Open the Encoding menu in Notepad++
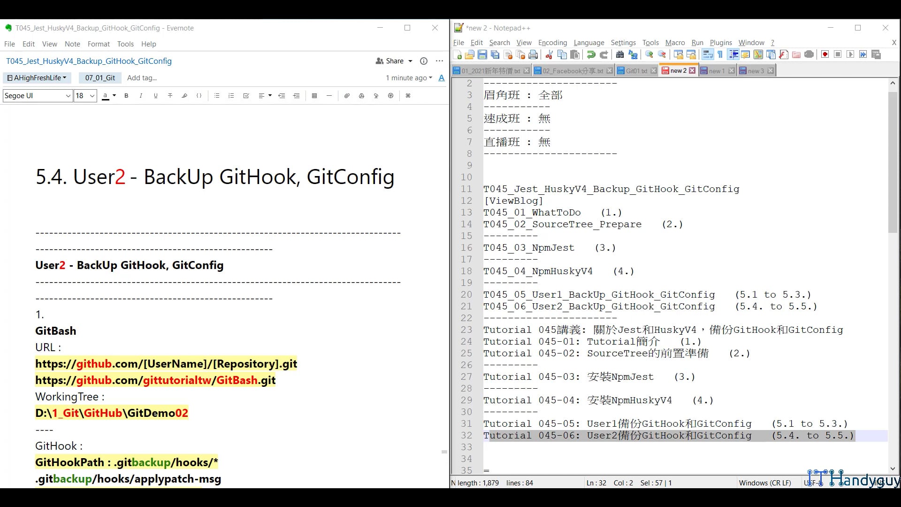 point(552,43)
